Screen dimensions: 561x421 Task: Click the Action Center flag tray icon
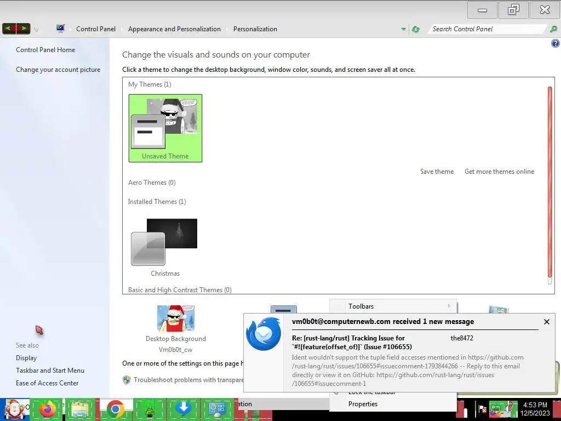coord(482,409)
